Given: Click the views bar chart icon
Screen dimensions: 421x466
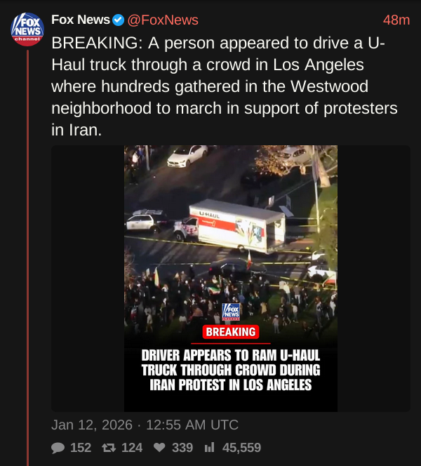Looking at the screenshot, I should 210,447.
